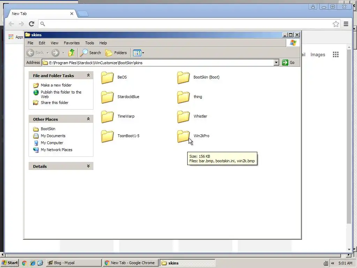Click the Whistler folder name label

200,116
